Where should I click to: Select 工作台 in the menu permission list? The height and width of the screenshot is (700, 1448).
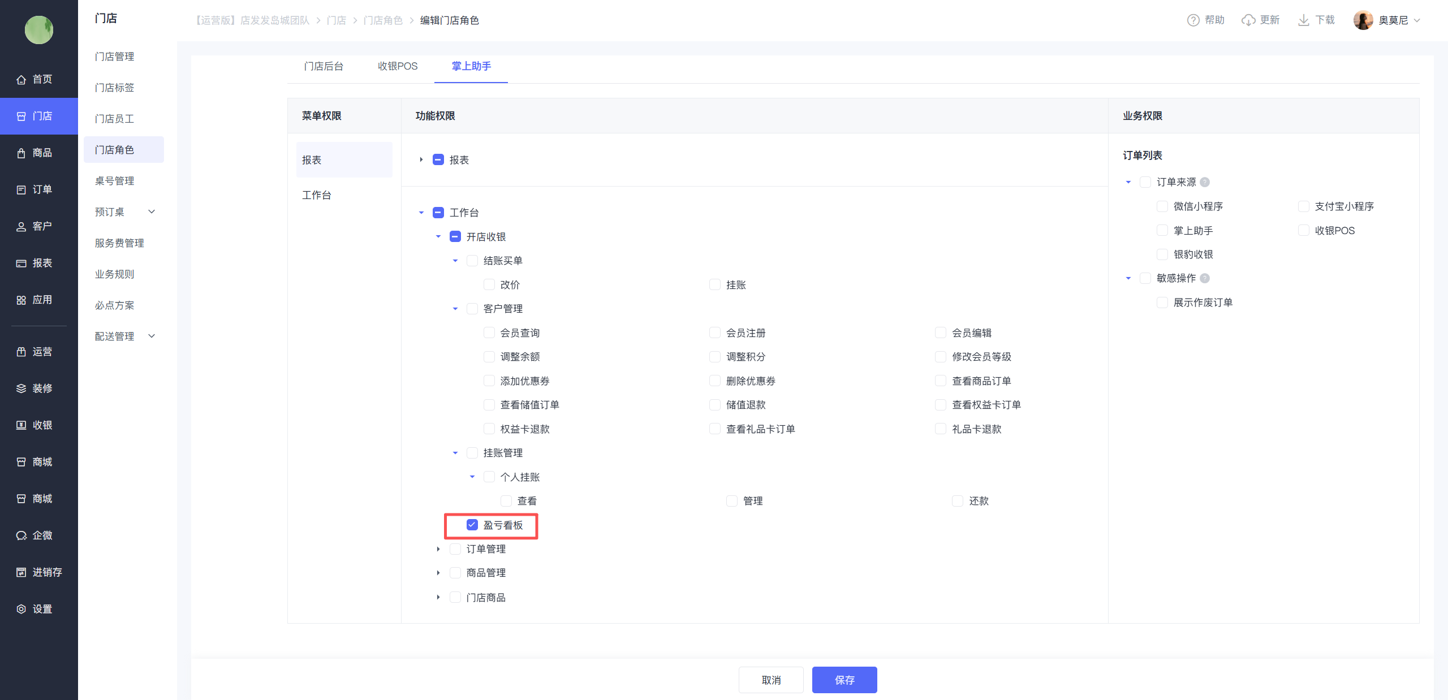(317, 195)
